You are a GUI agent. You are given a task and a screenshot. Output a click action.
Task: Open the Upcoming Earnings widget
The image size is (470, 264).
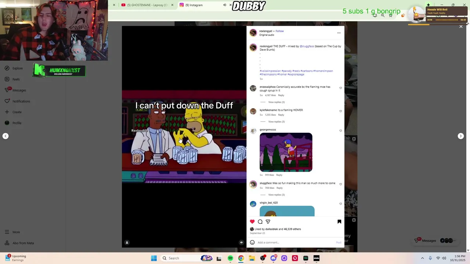tap(15, 258)
